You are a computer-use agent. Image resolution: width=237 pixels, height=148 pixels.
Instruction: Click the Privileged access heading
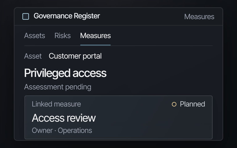coord(65,73)
